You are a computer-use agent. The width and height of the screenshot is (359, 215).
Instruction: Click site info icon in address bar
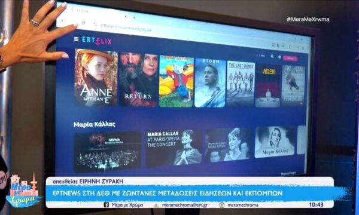pos(95,23)
